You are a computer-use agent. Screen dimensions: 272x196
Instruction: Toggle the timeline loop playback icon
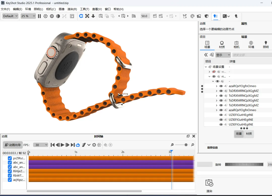(78, 145)
